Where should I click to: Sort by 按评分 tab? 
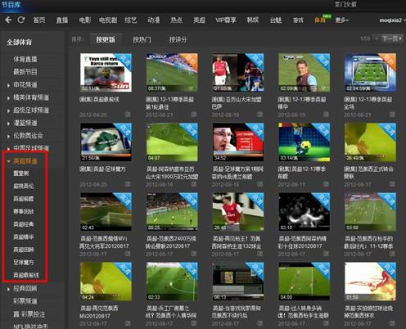[178, 39]
